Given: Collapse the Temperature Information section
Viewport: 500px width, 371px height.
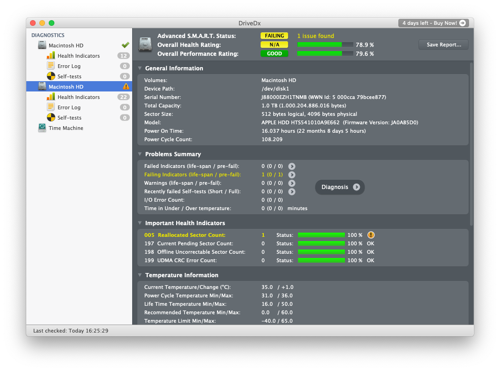Looking at the screenshot, I should (x=140, y=275).
